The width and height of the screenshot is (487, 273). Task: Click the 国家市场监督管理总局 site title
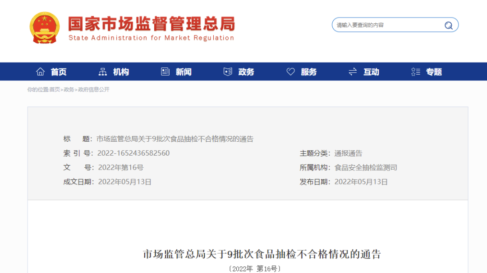click(152, 24)
